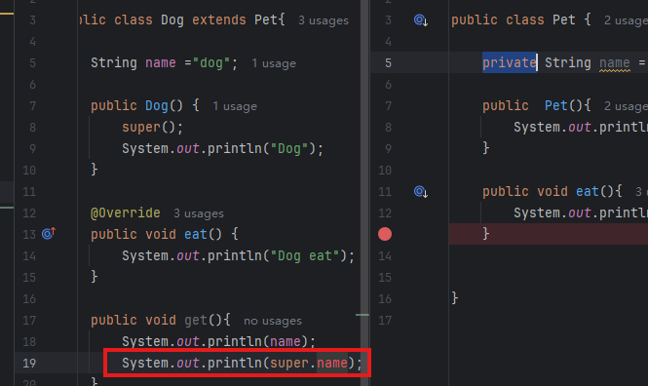The image size is (648, 386).
Task: Click the overridden-method gutter icon beside Pet eat()
Action: click(421, 191)
